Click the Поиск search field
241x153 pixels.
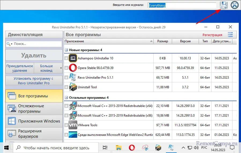click(x=36, y=44)
